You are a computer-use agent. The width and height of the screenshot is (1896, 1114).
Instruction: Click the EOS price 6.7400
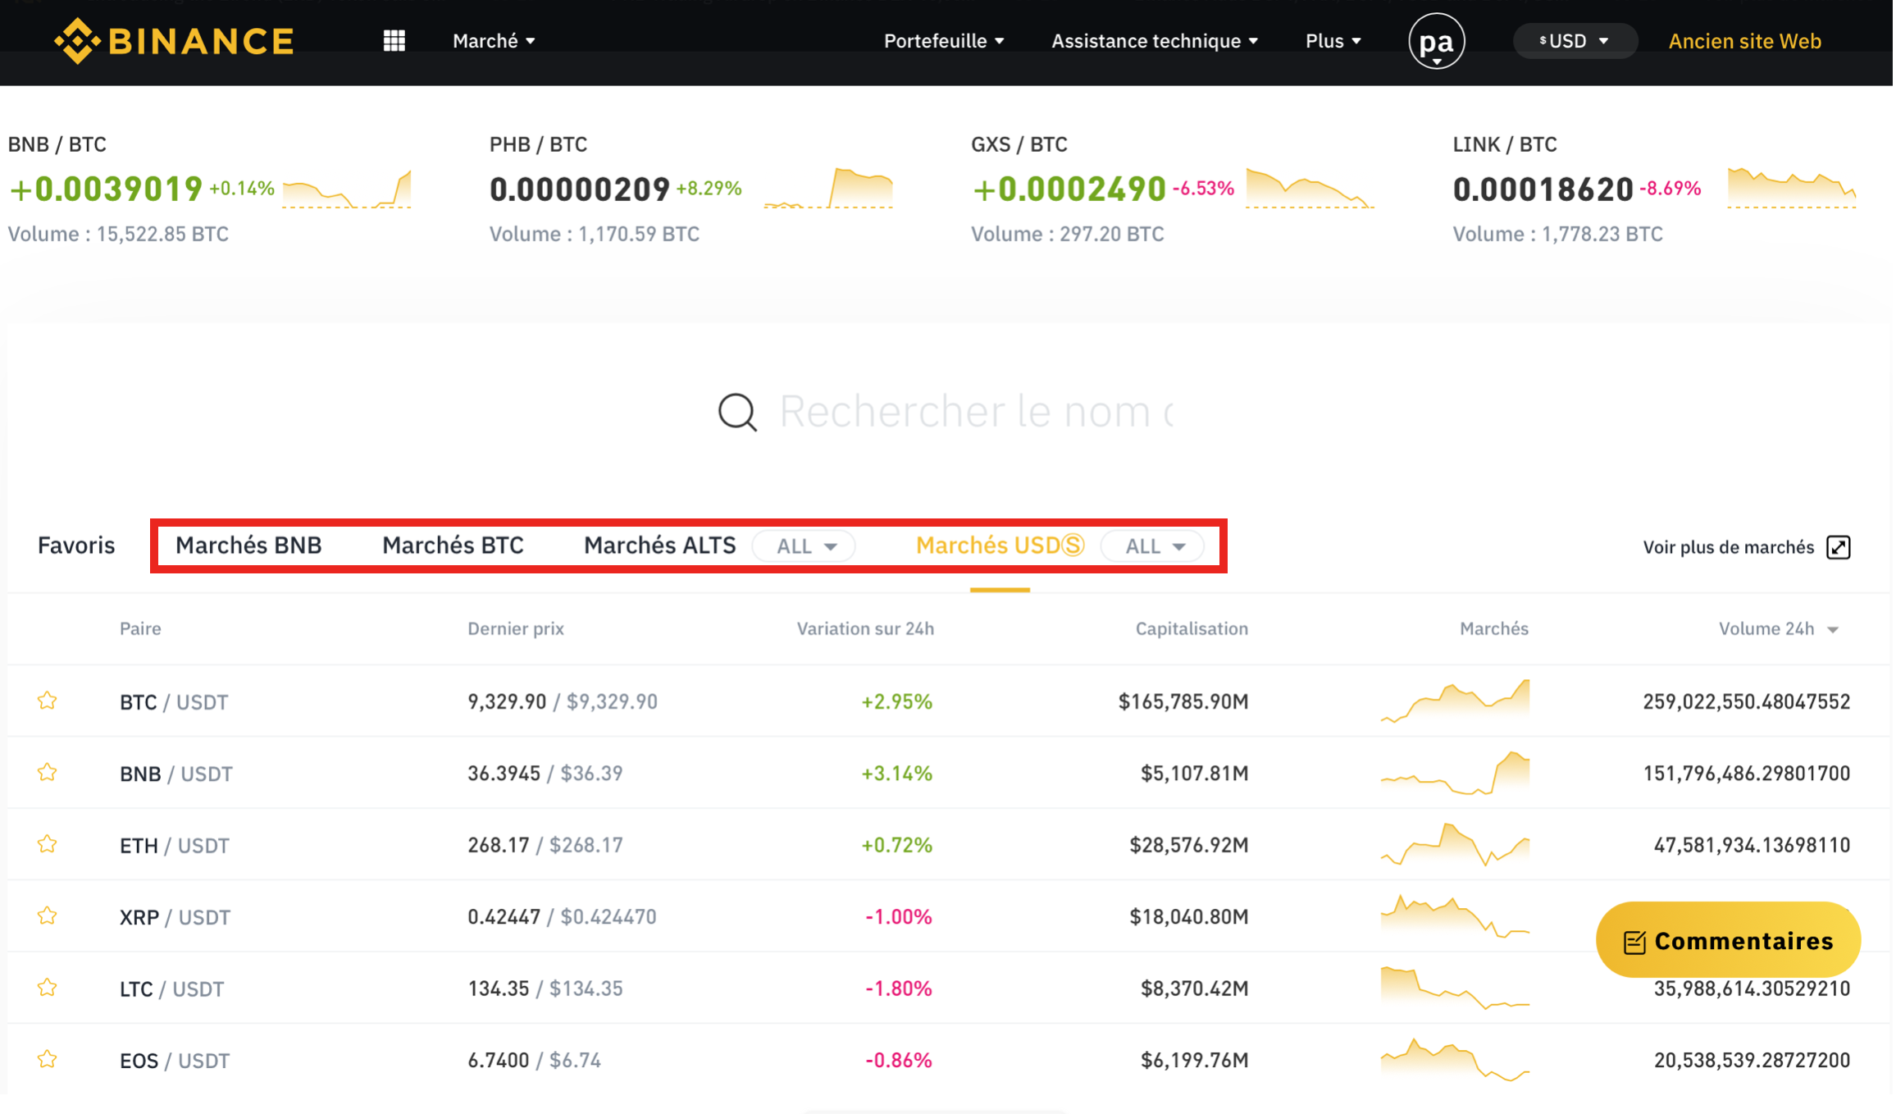pyautogui.click(x=499, y=1060)
